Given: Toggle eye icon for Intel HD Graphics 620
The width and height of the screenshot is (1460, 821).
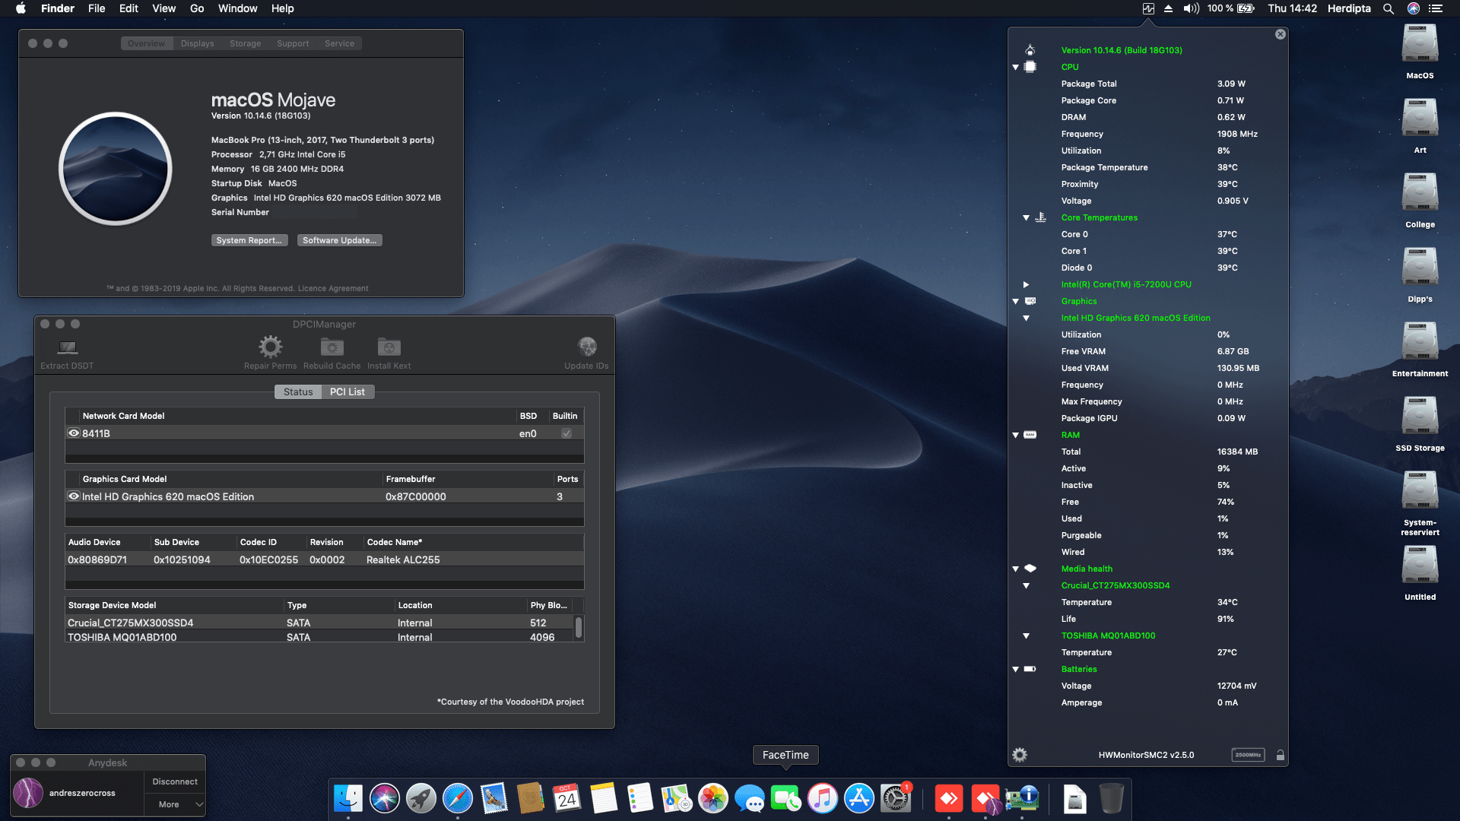Looking at the screenshot, I should coord(74,496).
